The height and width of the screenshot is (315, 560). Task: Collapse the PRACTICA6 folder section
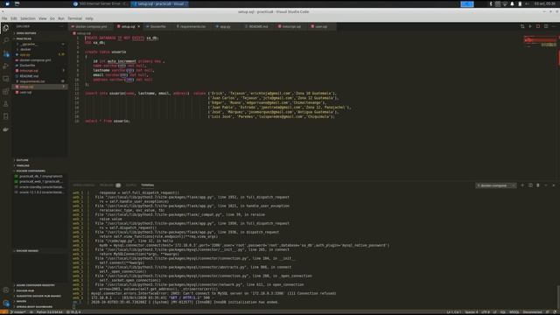pos(24,38)
